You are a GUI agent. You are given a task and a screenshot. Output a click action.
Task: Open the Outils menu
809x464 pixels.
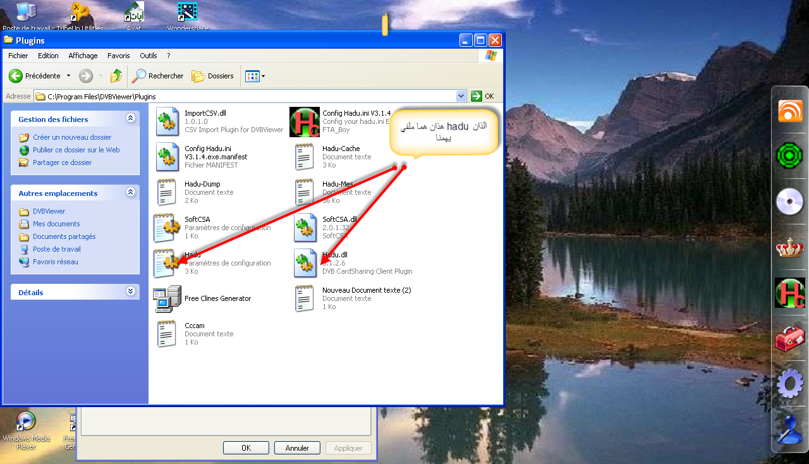coord(149,56)
